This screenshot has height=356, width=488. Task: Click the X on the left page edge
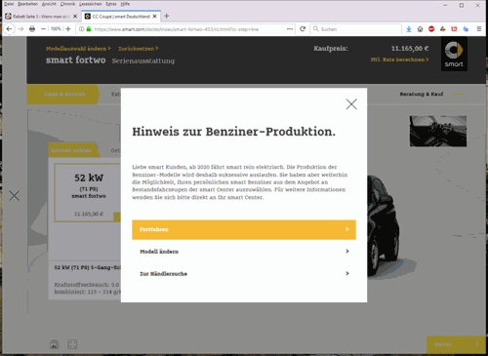14,196
